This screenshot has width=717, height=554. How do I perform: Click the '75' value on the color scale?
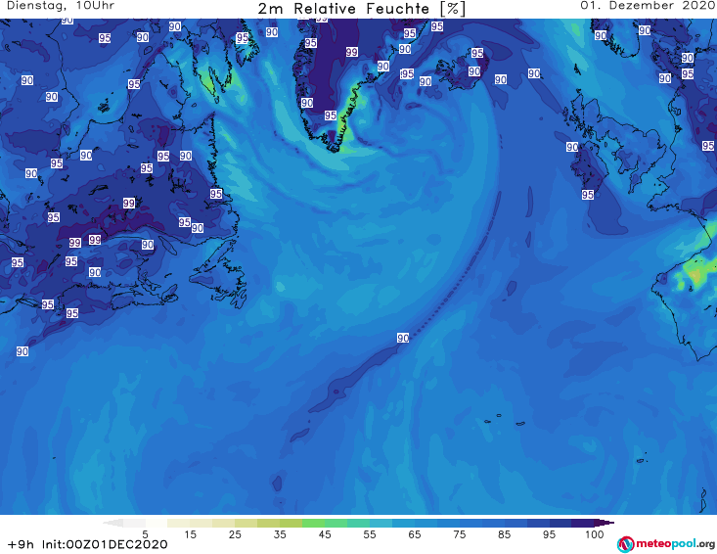pyautogui.click(x=459, y=534)
